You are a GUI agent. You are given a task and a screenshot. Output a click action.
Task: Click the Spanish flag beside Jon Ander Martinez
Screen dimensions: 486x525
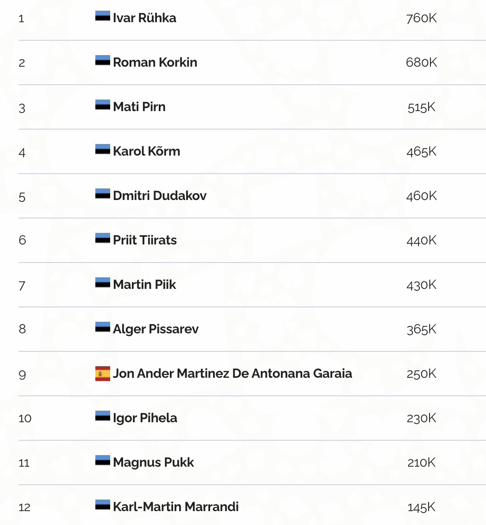(102, 373)
